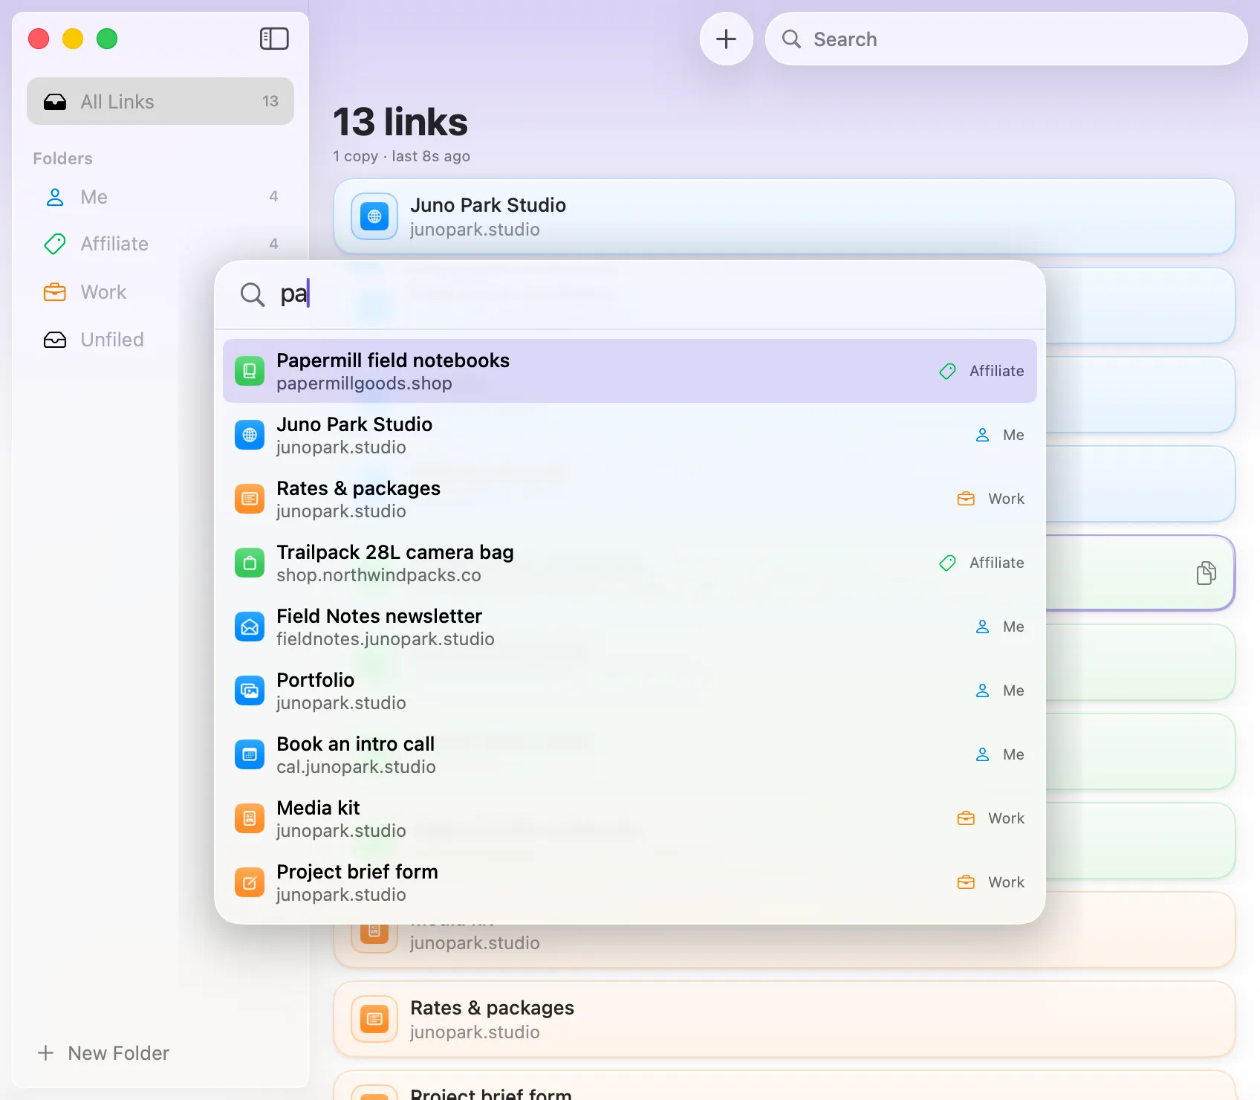Click the calendar icon for Book an intro call
Screen dimensions: 1260x1100
[250, 754]
